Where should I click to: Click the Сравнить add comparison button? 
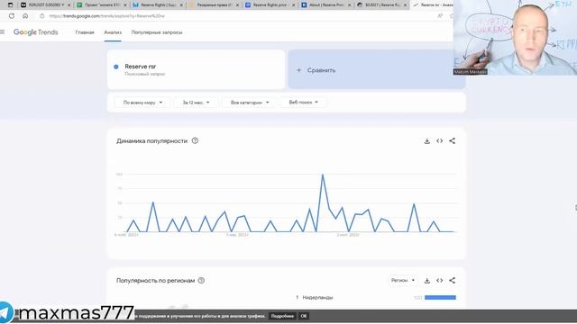click(377, 69)
